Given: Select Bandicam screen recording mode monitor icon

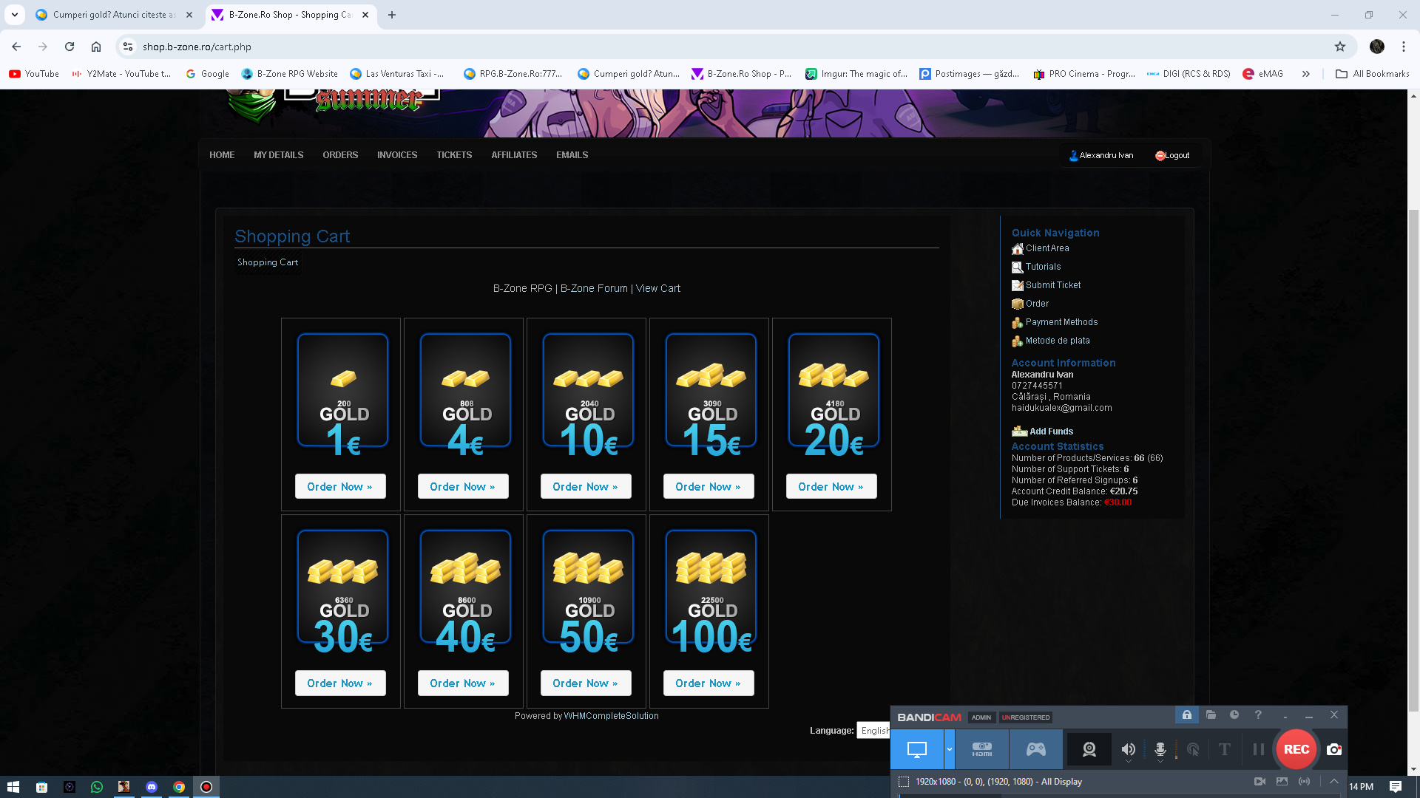Looking at the screenshot, I should tap(917, 749).
